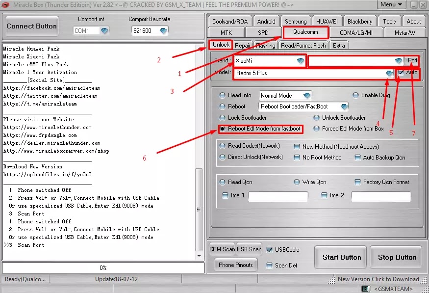Open Phone Pinouts
The width and height of the screenshot is (429, 293).
(x=235, y=265)
